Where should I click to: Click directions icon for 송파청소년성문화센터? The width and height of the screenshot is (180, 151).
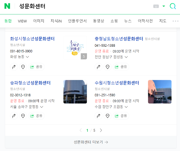coord(14,116)
